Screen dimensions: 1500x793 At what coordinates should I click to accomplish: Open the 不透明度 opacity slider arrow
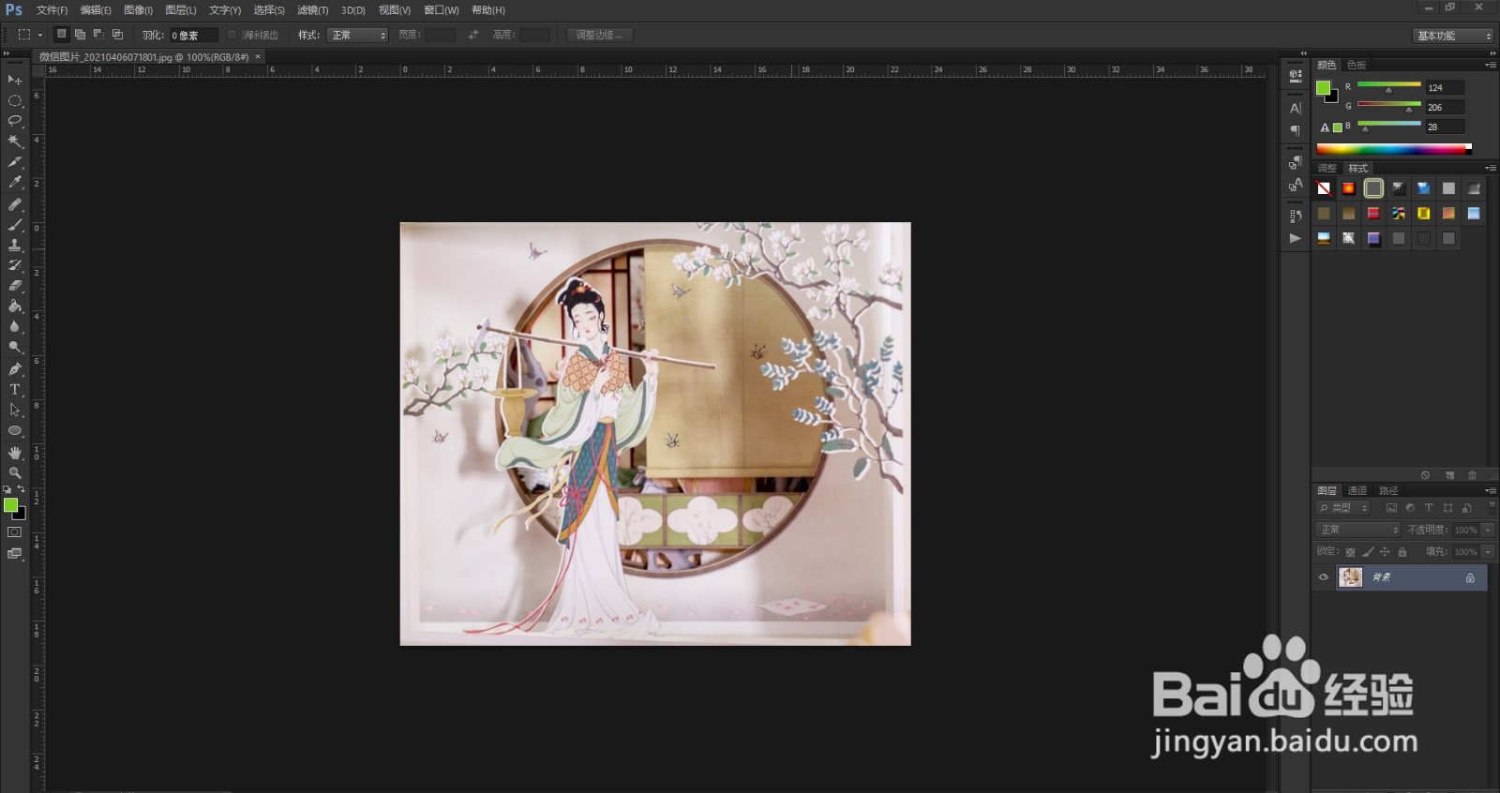tap(1488, 530)
